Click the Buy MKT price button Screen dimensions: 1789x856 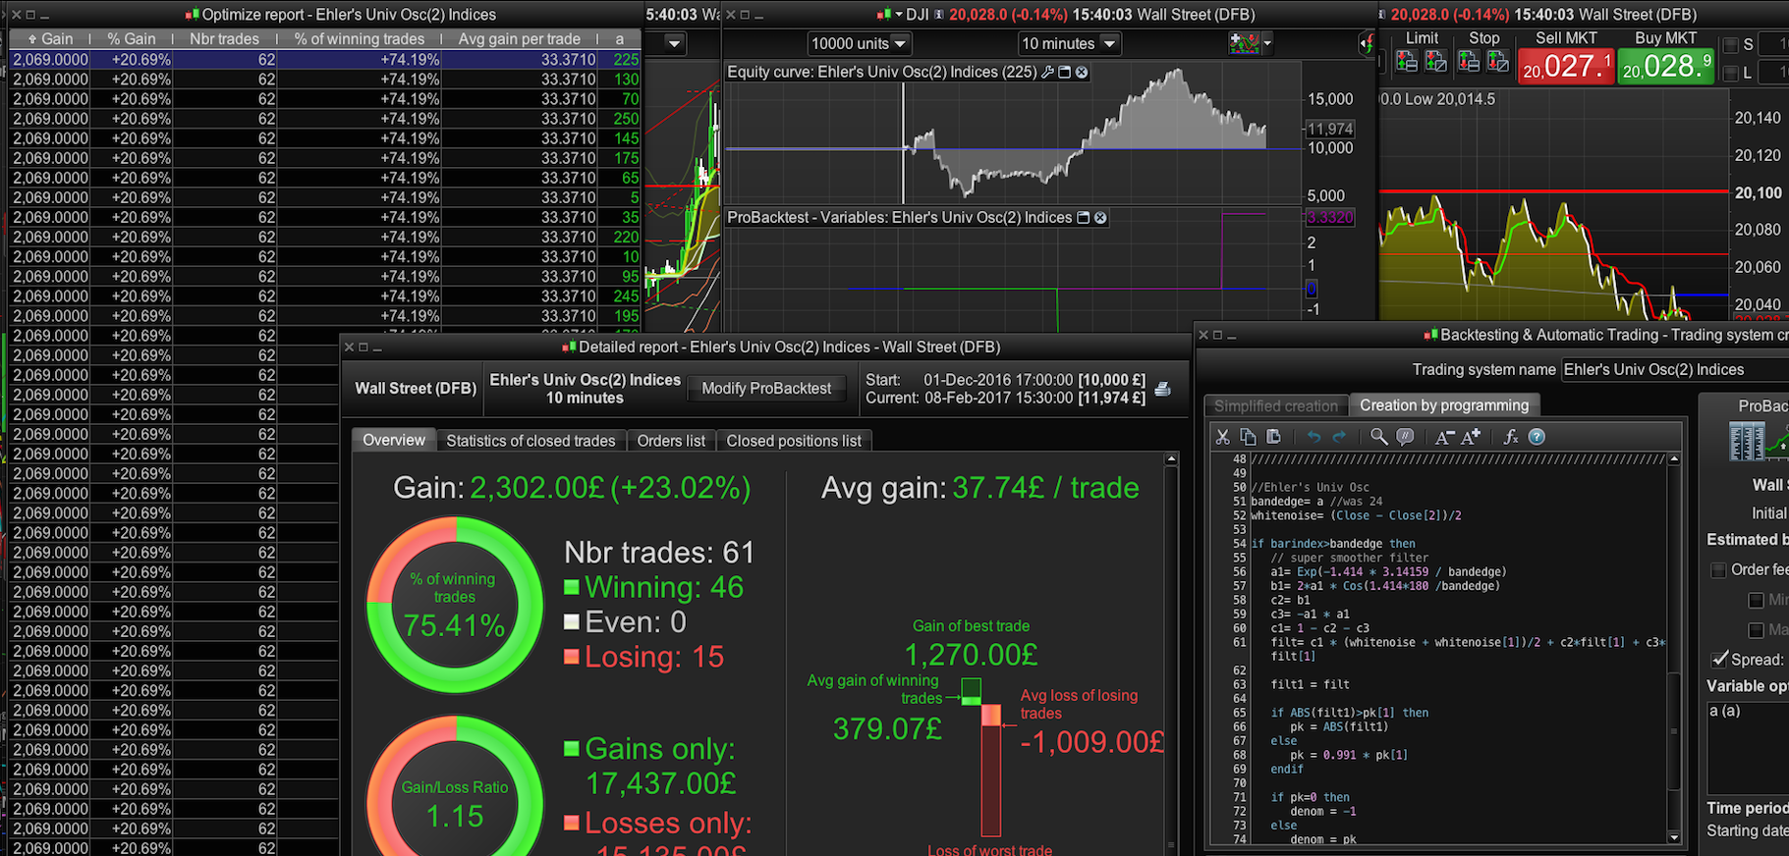pyautogui.click(x=1665, y=66)
